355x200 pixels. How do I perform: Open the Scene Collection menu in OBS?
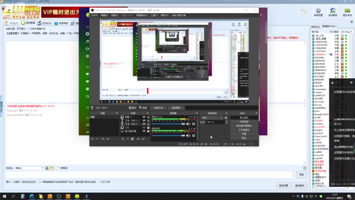coord(142,16)
